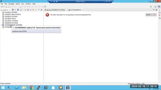Open Google Chrome from taskbar
Viewport: 161px width, 90px height.
pos(31,88)
